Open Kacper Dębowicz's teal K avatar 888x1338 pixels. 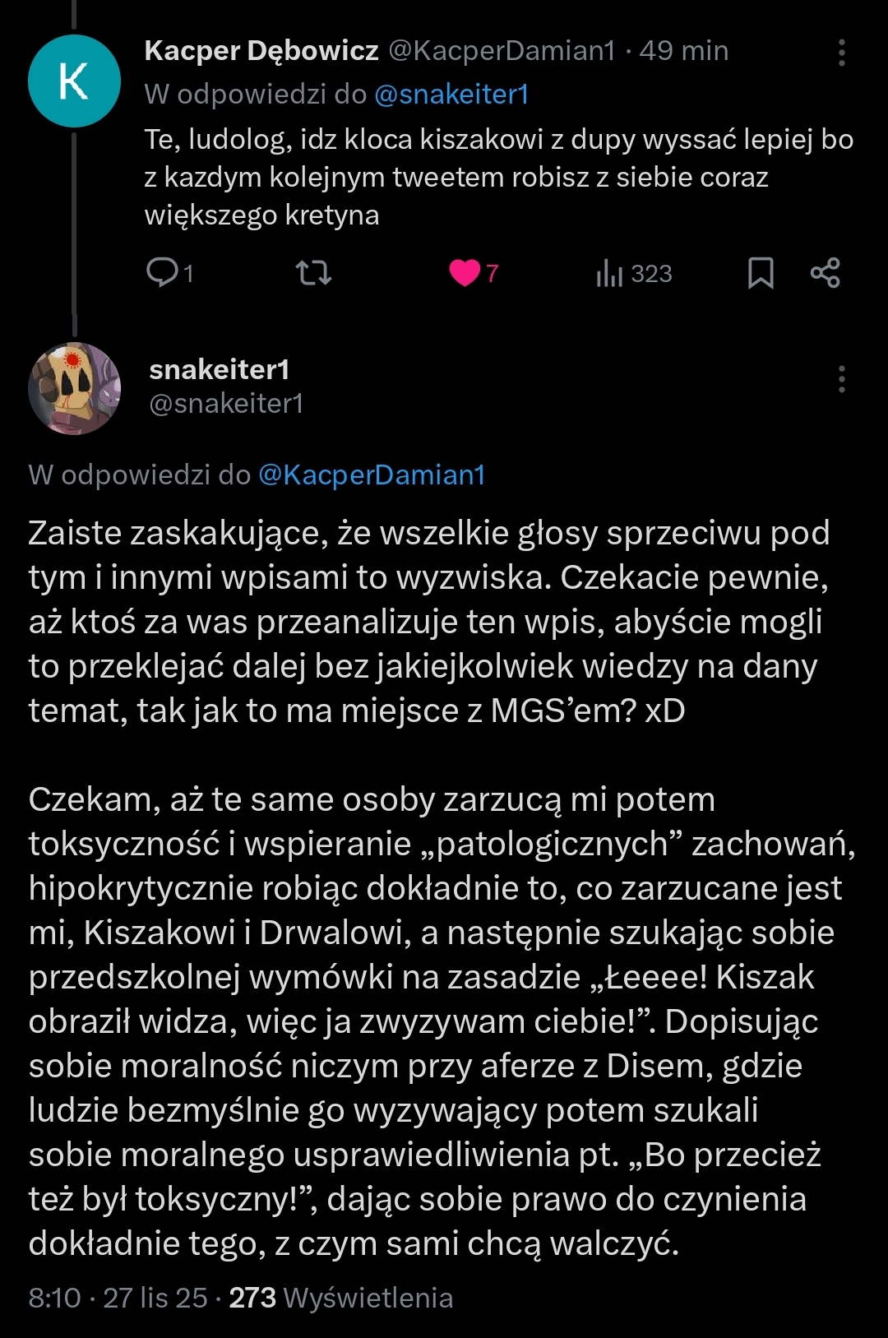pos(74,81)
